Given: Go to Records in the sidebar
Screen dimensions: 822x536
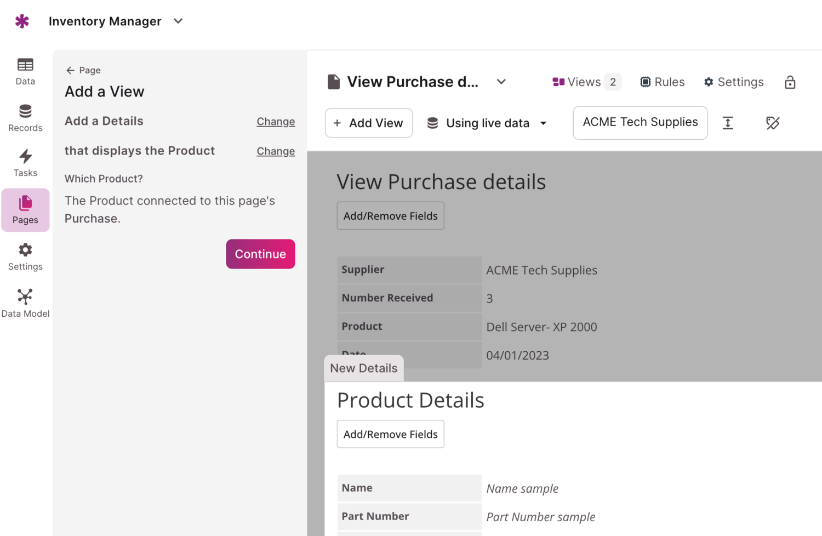Looking at the screenshot, I should tap(25, 118).
